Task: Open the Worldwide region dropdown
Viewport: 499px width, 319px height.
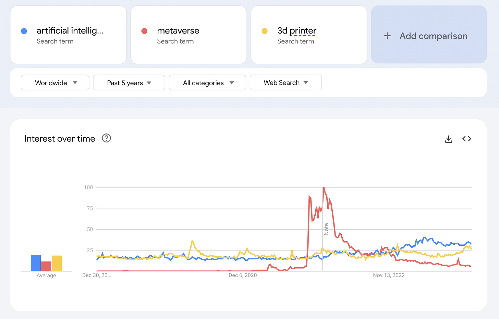Action: tap(55, 83)
